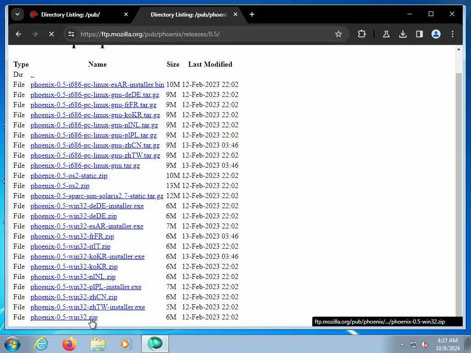Close the Directory Listing /pub/phoenix tab

pyautogui.click(x=235, y=14)
